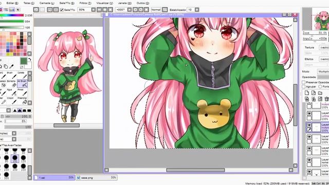Open the Camada menu
Screen dimensions: 329x185
point(47,3)
